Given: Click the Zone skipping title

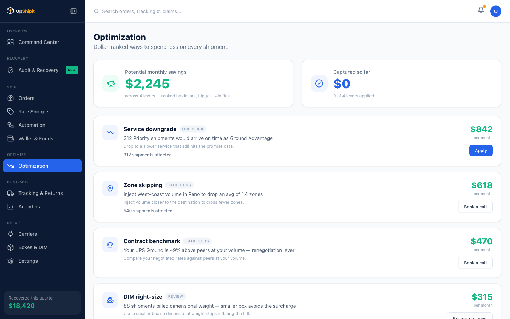Looking at the screenshot, I should (143, 185).
